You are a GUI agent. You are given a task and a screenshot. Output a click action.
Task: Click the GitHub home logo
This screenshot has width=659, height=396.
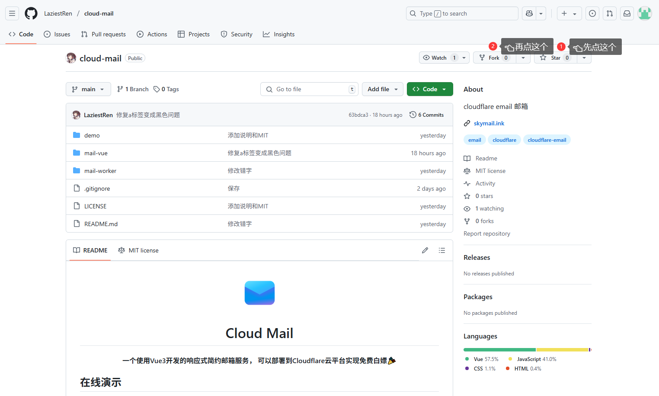pyautogui.click(x=31, y=13)
